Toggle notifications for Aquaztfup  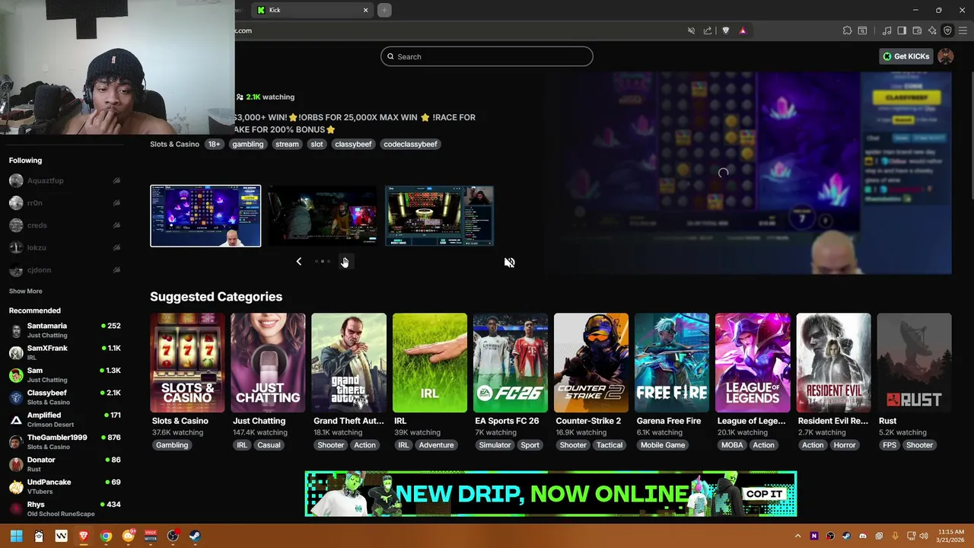116,180
